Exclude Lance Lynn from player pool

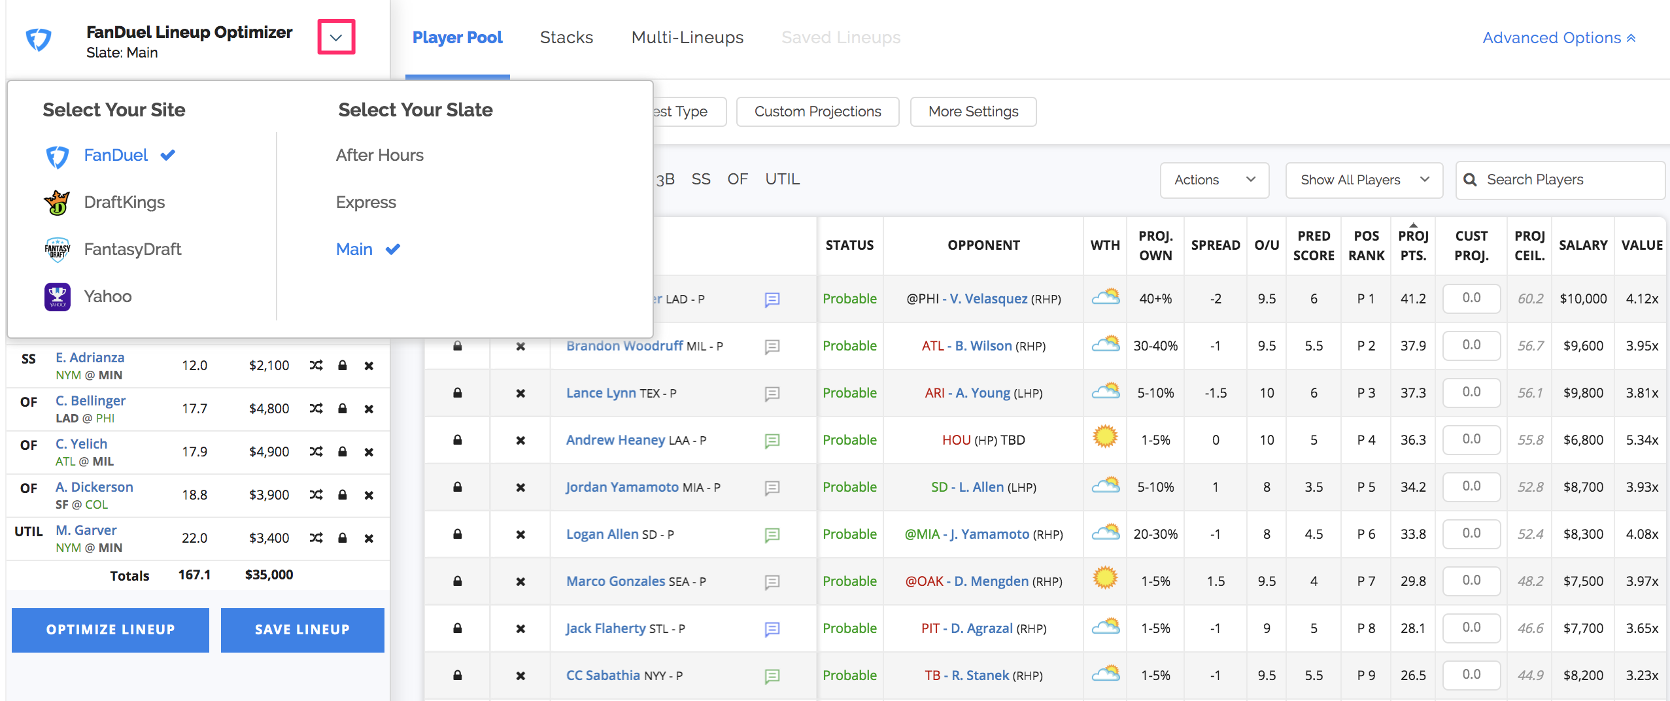[520, 394]
